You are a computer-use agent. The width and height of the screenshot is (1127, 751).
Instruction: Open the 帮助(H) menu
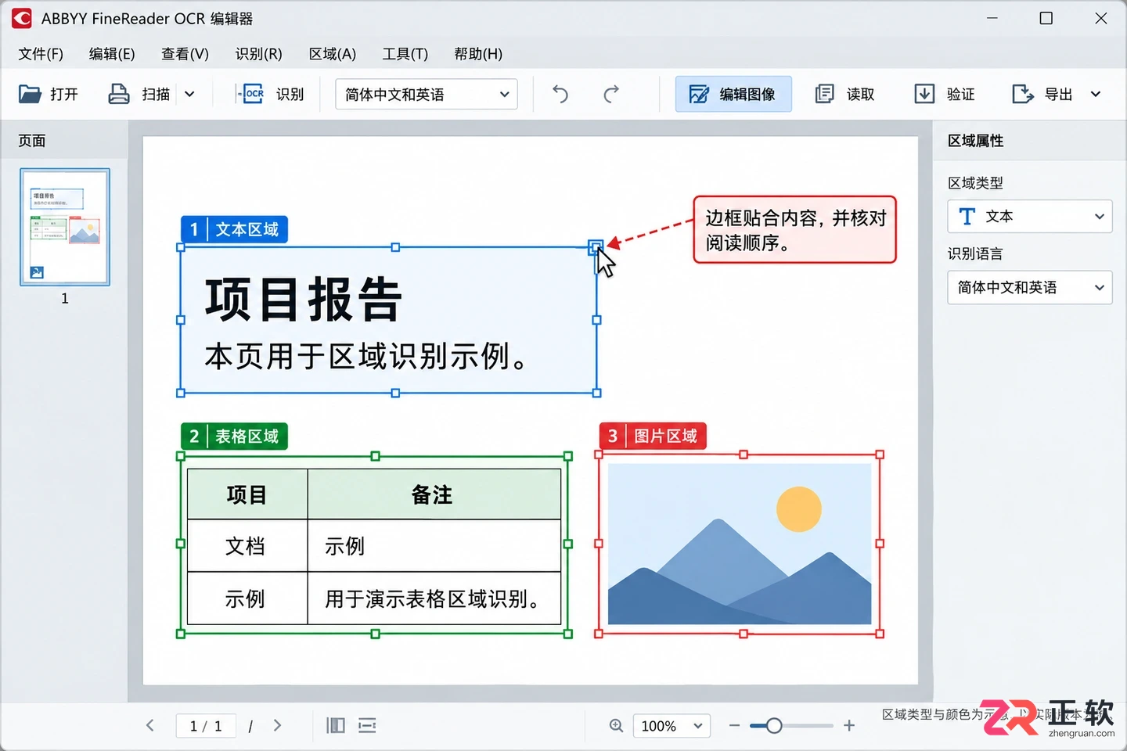(478, 54)
